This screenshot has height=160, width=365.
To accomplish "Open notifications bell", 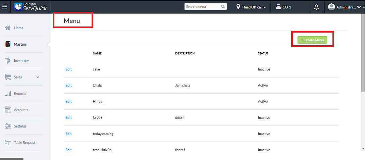I will [x=316, y=7].
